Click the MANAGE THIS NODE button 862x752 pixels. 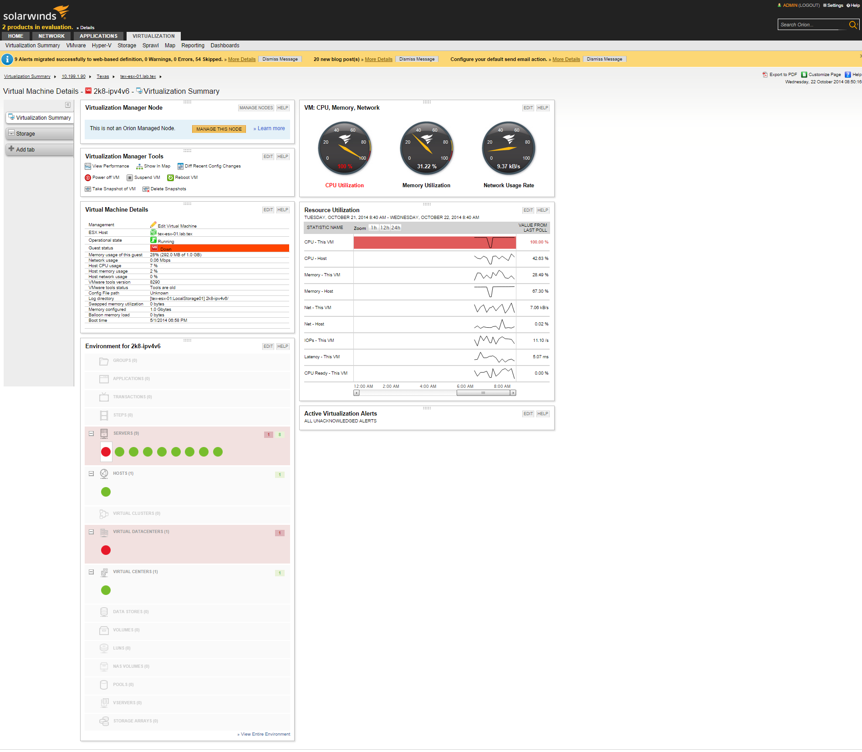219,129
